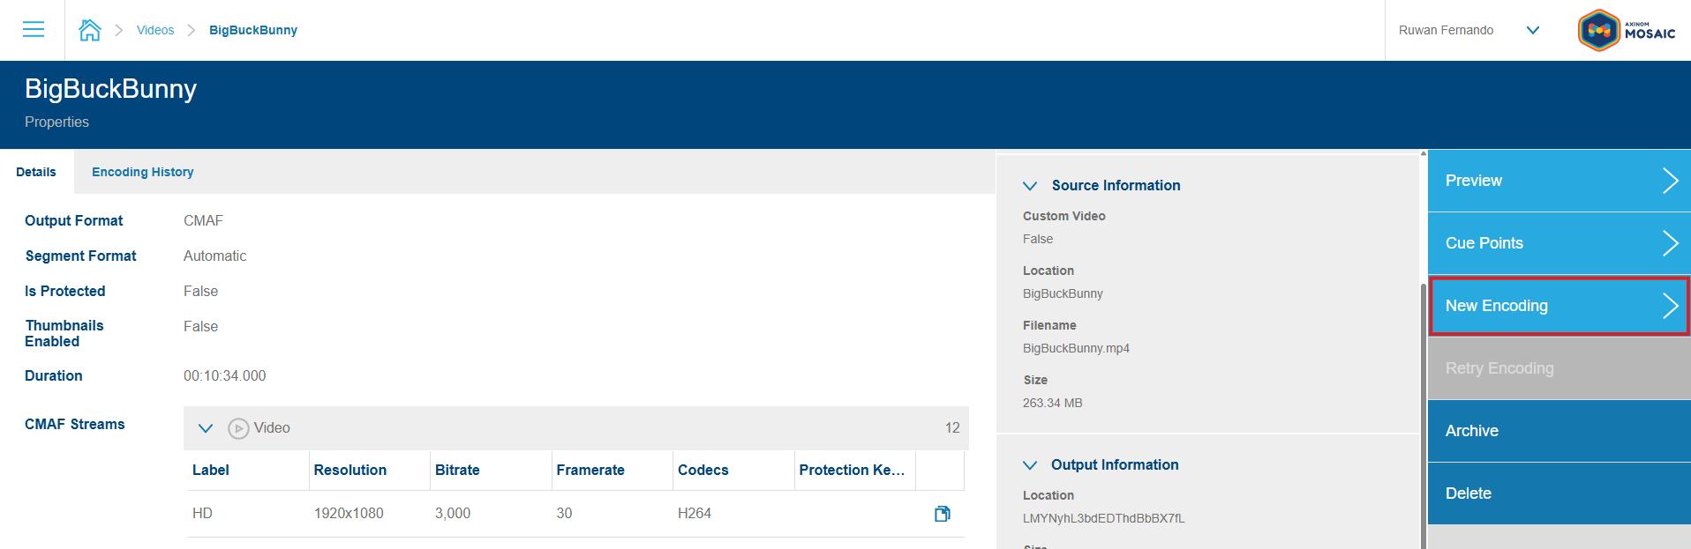
Task: Open the hamburger navigation menu
Action: (34, 30)
